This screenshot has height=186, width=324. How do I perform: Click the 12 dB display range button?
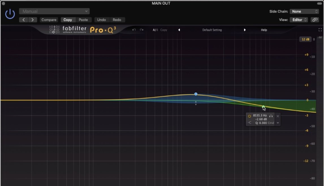[305, 39]
